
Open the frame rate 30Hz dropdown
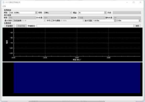pos(22,18)
